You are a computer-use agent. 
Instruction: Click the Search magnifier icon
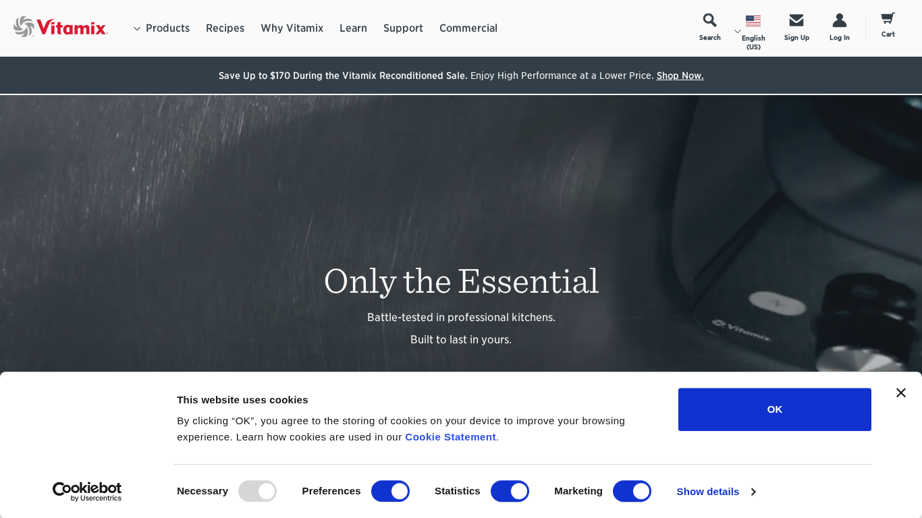709,20
